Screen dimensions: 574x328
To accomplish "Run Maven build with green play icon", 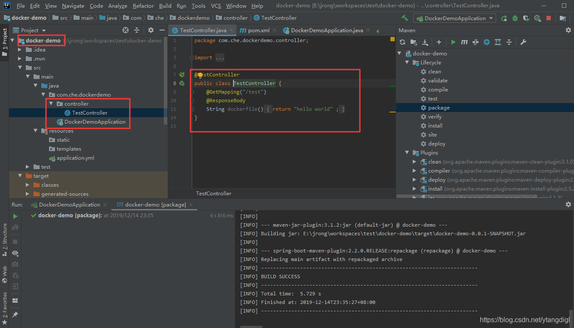I will 453,42.
